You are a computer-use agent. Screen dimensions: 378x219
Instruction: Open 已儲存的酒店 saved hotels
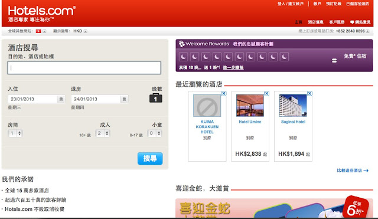click(357, 4)
